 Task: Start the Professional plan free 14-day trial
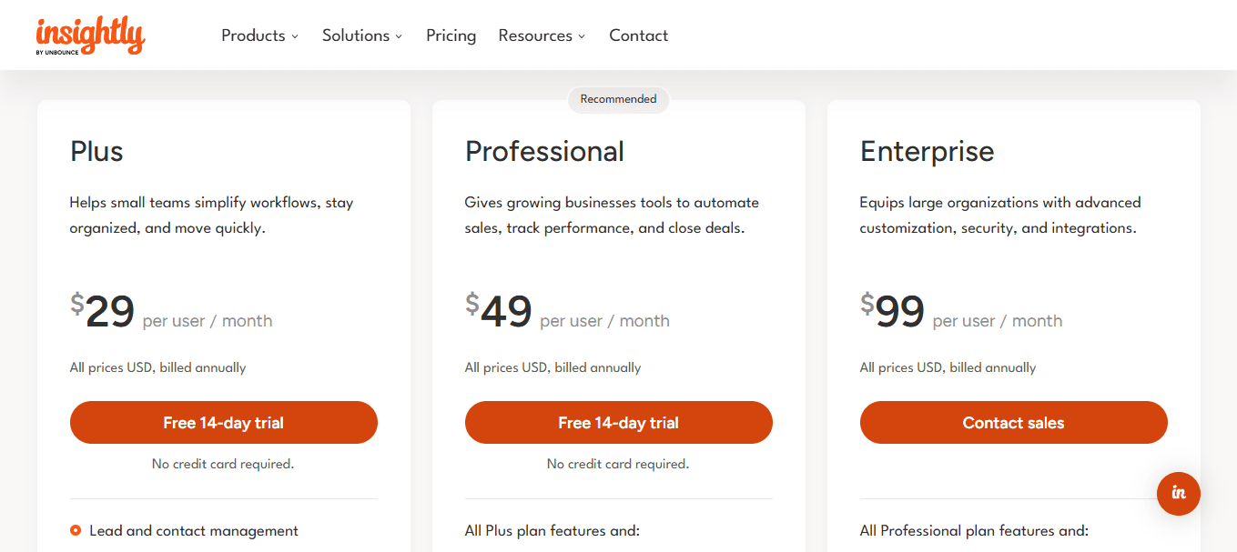(618, 423)
